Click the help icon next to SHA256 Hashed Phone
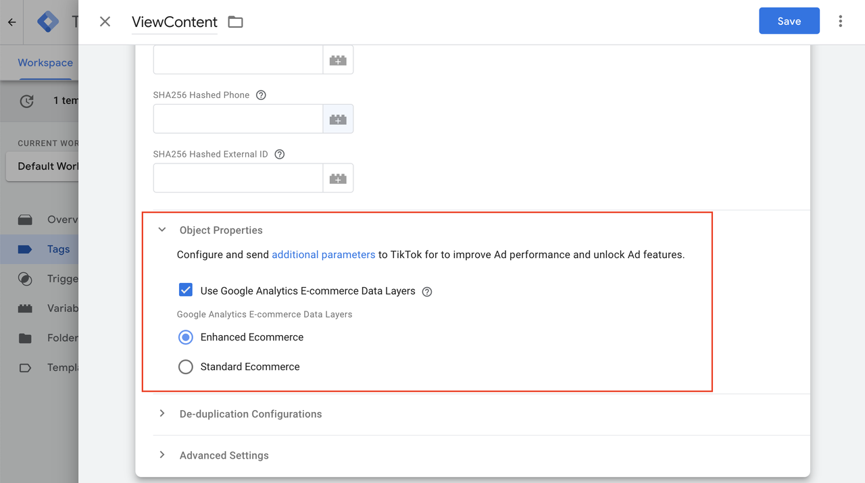865x483 pixels. [x=261, y=95]
